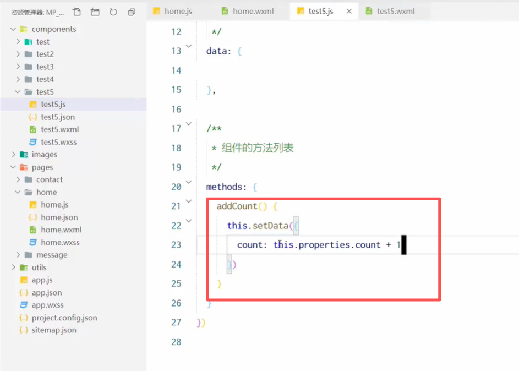Click the test5.json file icon
519x371 pixels.
(x=33, y=117)
